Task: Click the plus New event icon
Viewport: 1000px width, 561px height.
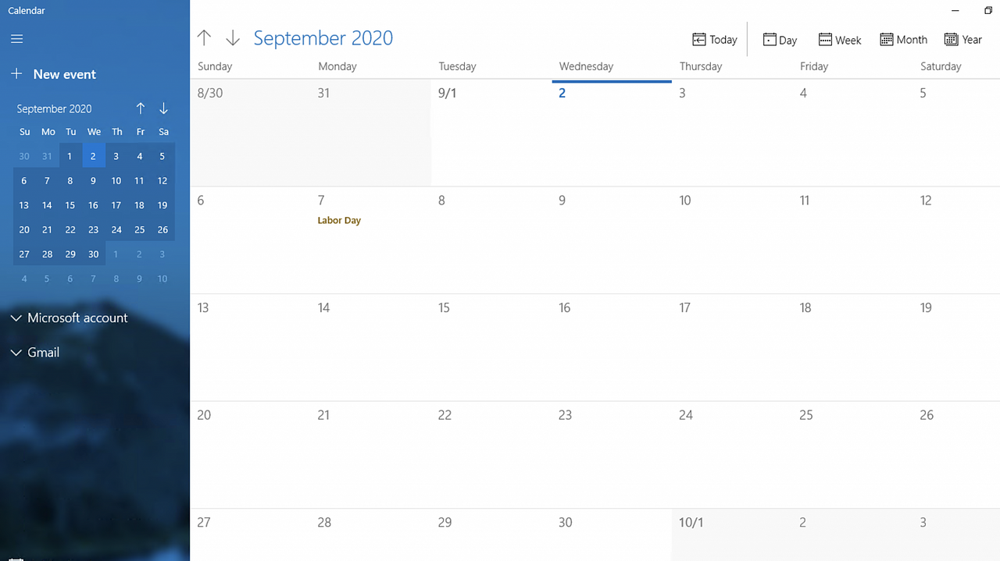Action: point(16,74)
